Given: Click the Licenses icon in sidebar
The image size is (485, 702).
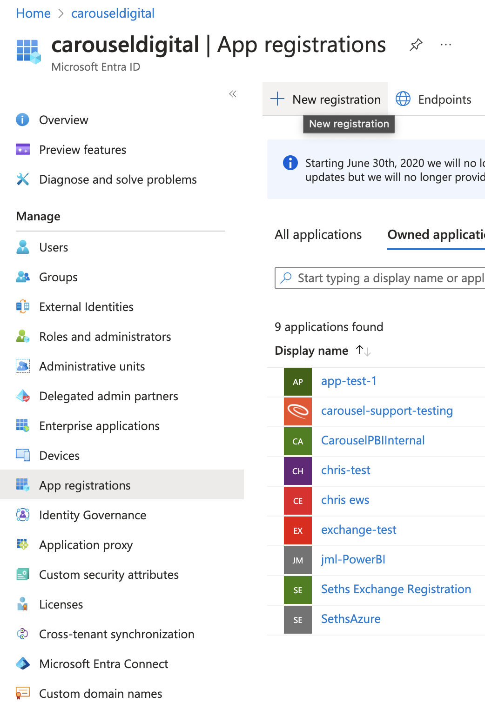Looking at the screenshot, I should click(x=22, y=604).
